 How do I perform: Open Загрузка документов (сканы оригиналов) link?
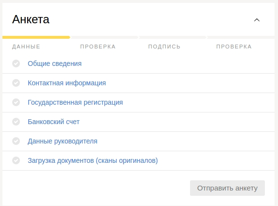click(x=93, y=160)
